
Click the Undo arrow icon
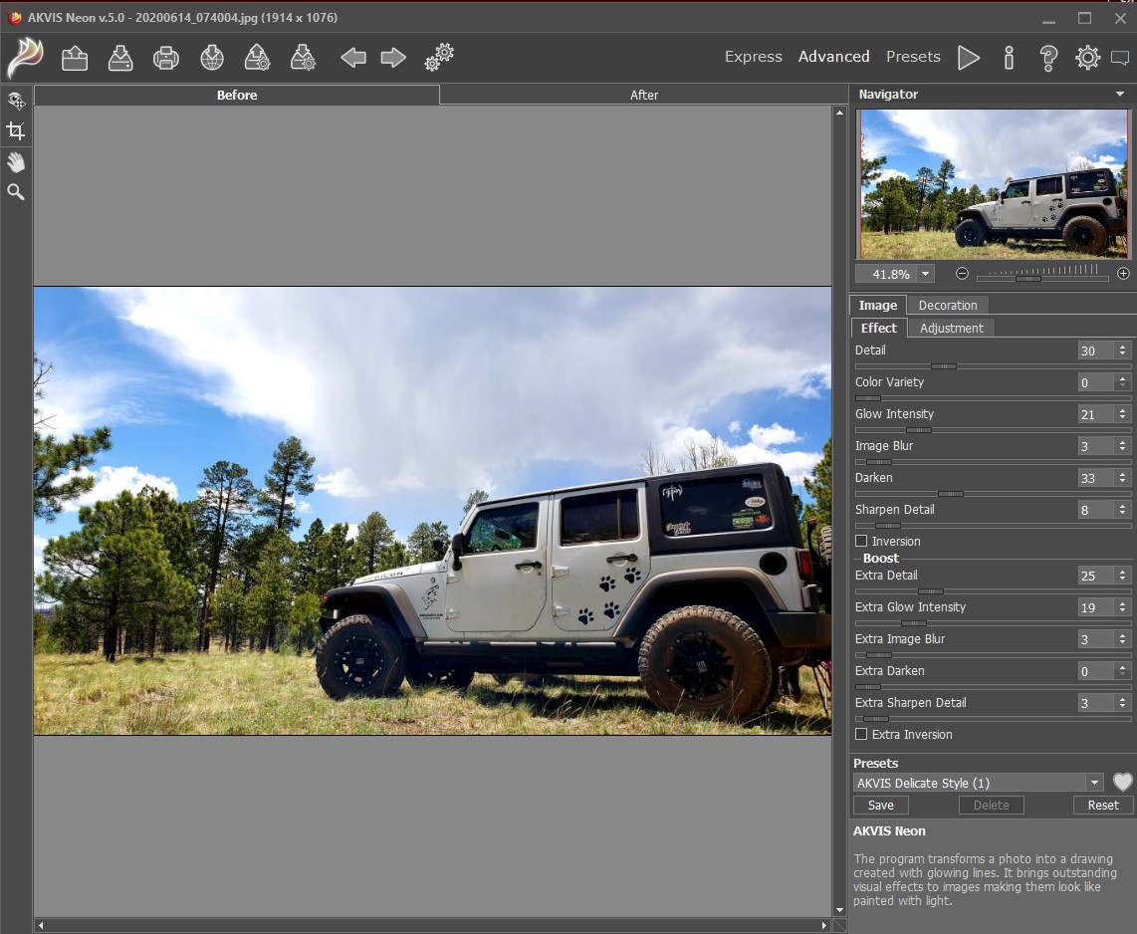352,57
